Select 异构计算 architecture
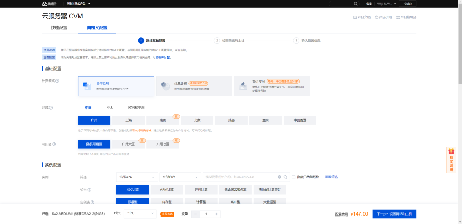Screen dimensions: 462x224 [201, 189]
